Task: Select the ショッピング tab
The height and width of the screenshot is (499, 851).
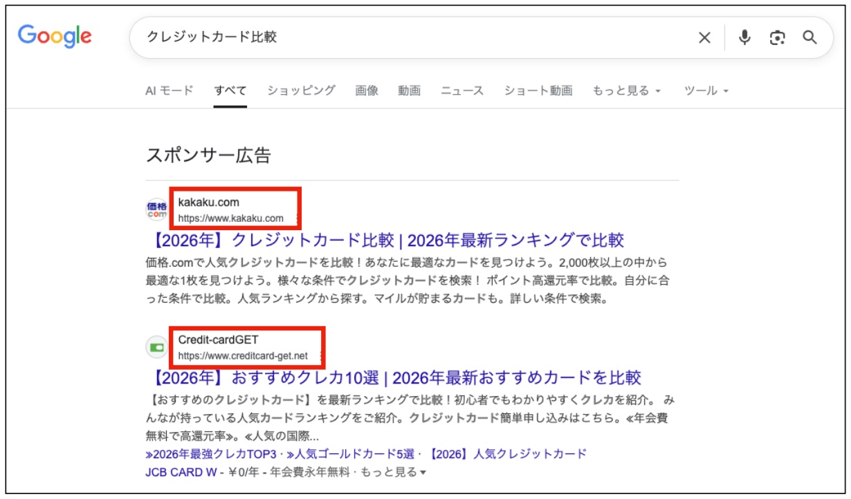Action: click(x=301, y=91)
